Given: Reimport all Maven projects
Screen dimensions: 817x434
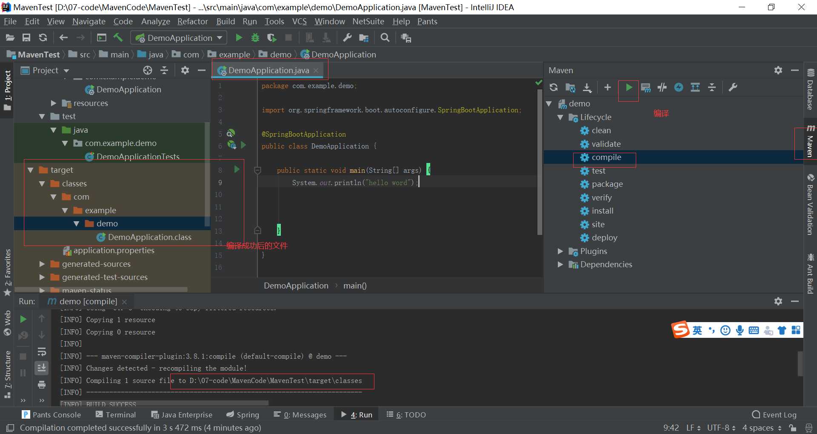Looking at the screenshot, I should coord(554,87).
